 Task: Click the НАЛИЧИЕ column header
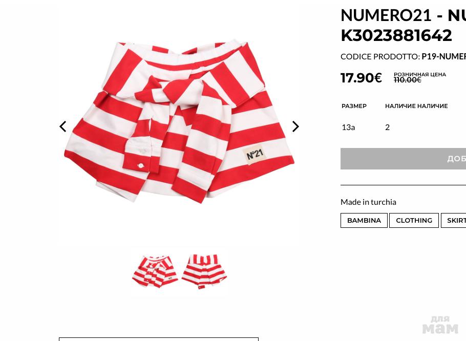[x=416, y=106]
